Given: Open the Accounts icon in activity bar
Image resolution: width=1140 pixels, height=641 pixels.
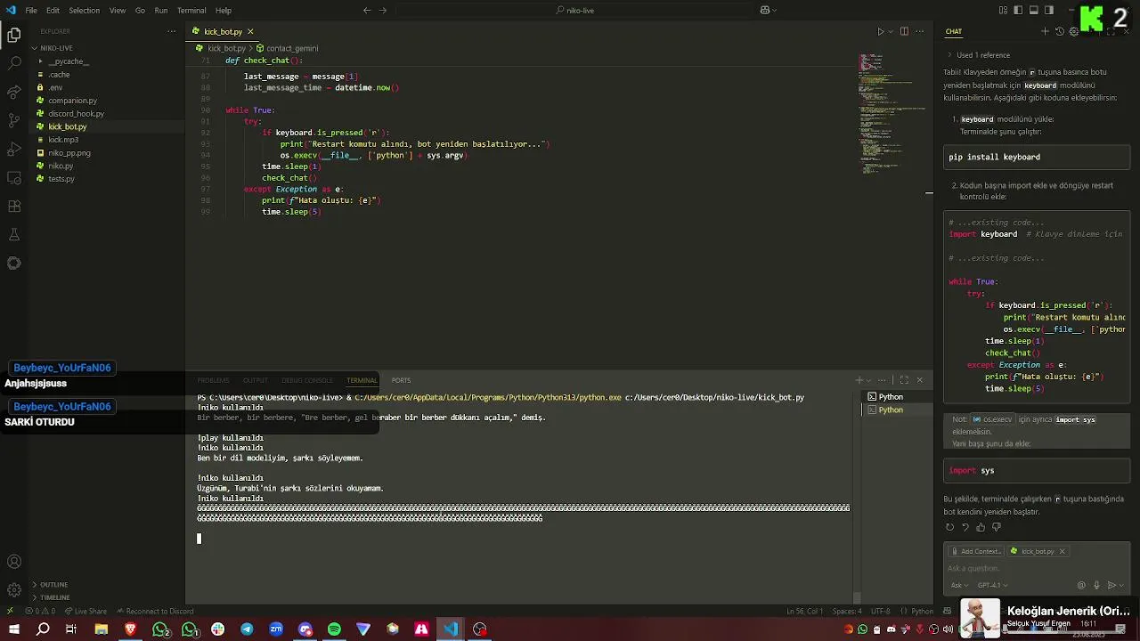Looking at the screenshot, I should coord(14,562).
